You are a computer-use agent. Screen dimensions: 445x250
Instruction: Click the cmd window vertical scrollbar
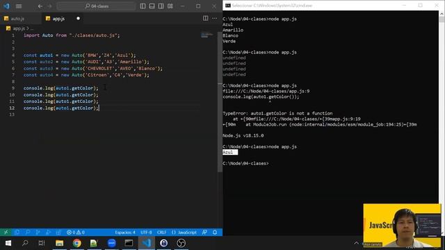click(x=442, y=122)
